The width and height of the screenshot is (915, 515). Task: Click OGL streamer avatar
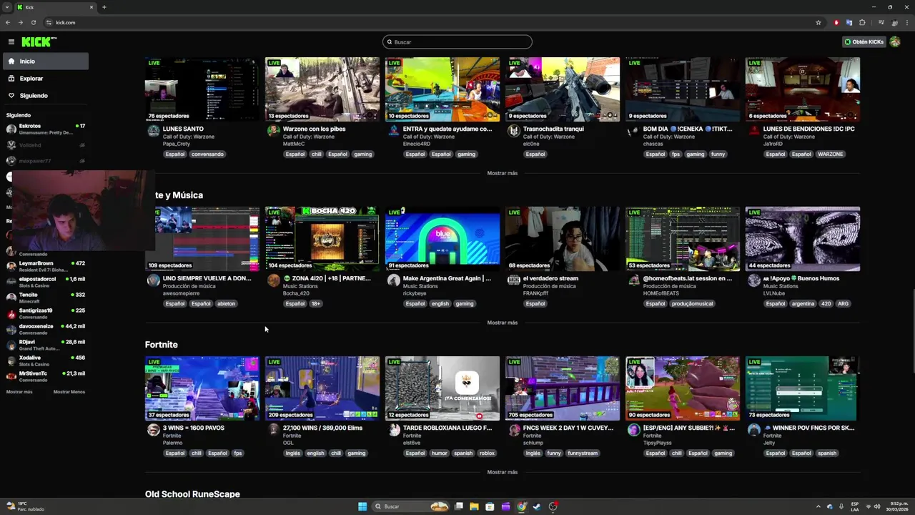(273, 430)
